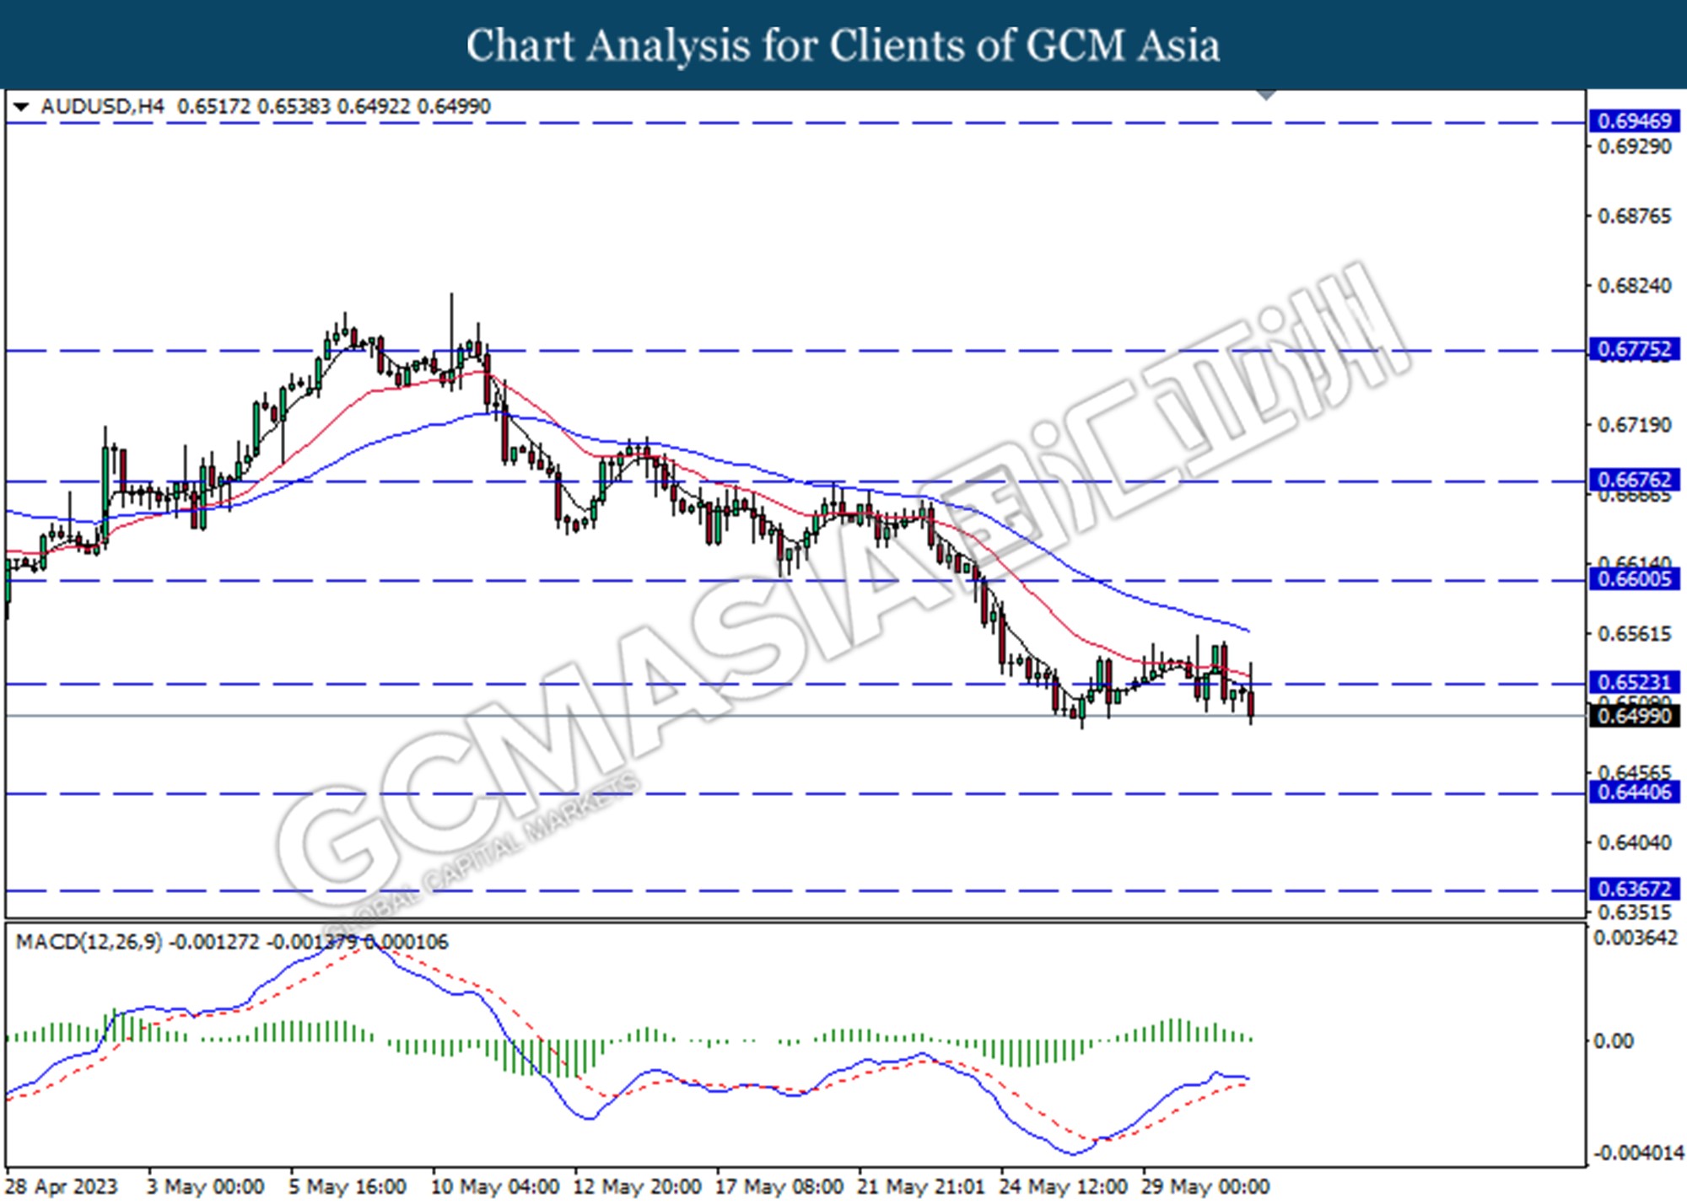Click the 0.63515 price axis value
Viewport: 1687px width, 1204px height.
[1635, 912]
